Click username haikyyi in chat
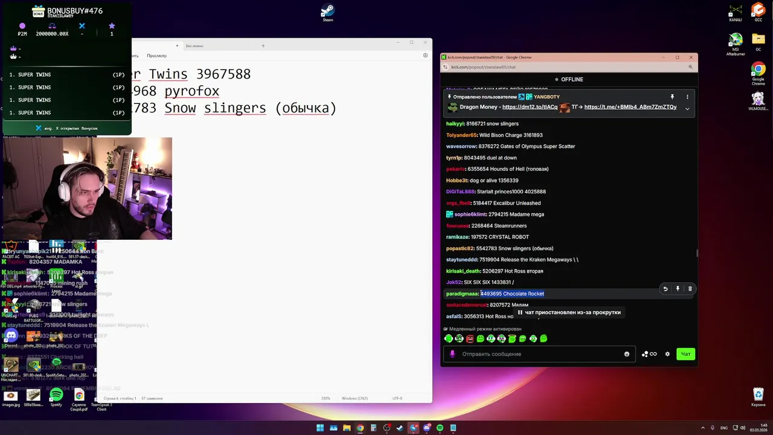Screen dimensions: 773x435 (x=455, y=124)
